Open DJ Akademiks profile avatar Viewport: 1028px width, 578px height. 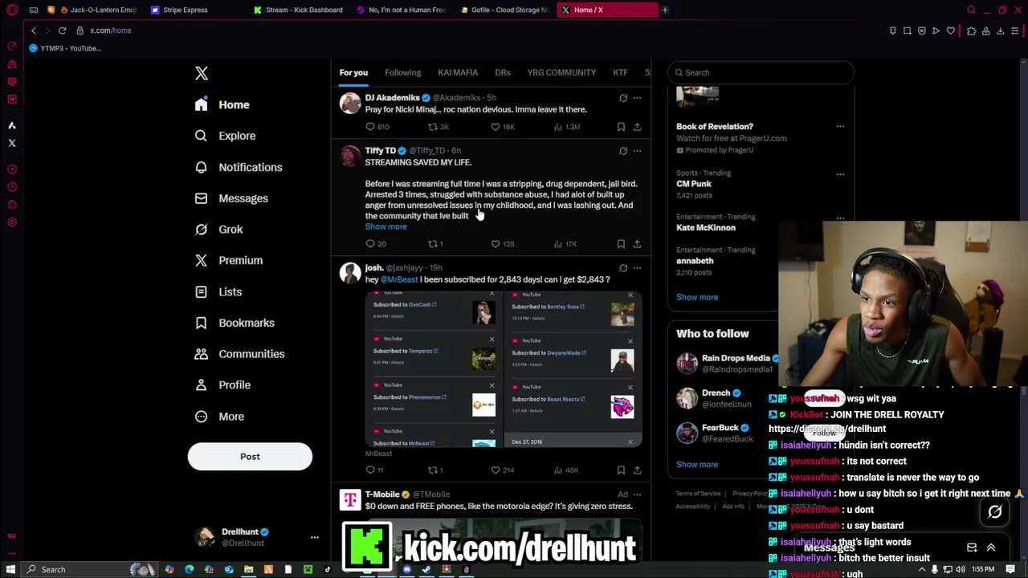pyautogui.click(x=350, y=103)
